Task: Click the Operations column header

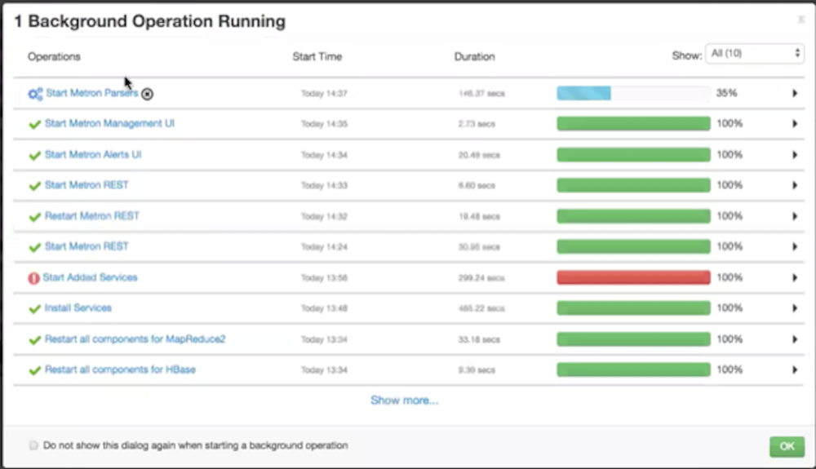Action: point(54,56)
